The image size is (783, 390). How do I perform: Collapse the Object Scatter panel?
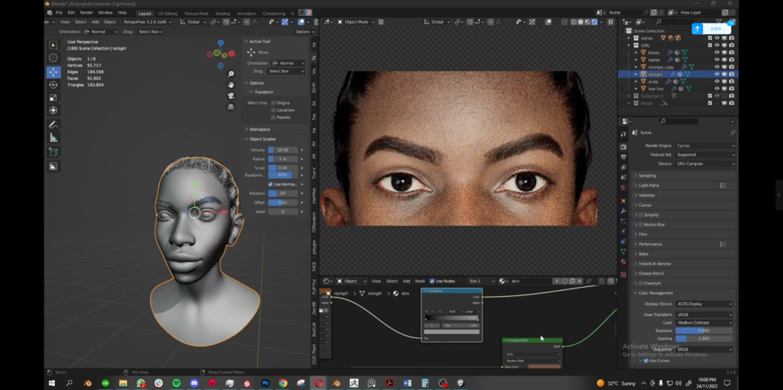tap(275, 139)
